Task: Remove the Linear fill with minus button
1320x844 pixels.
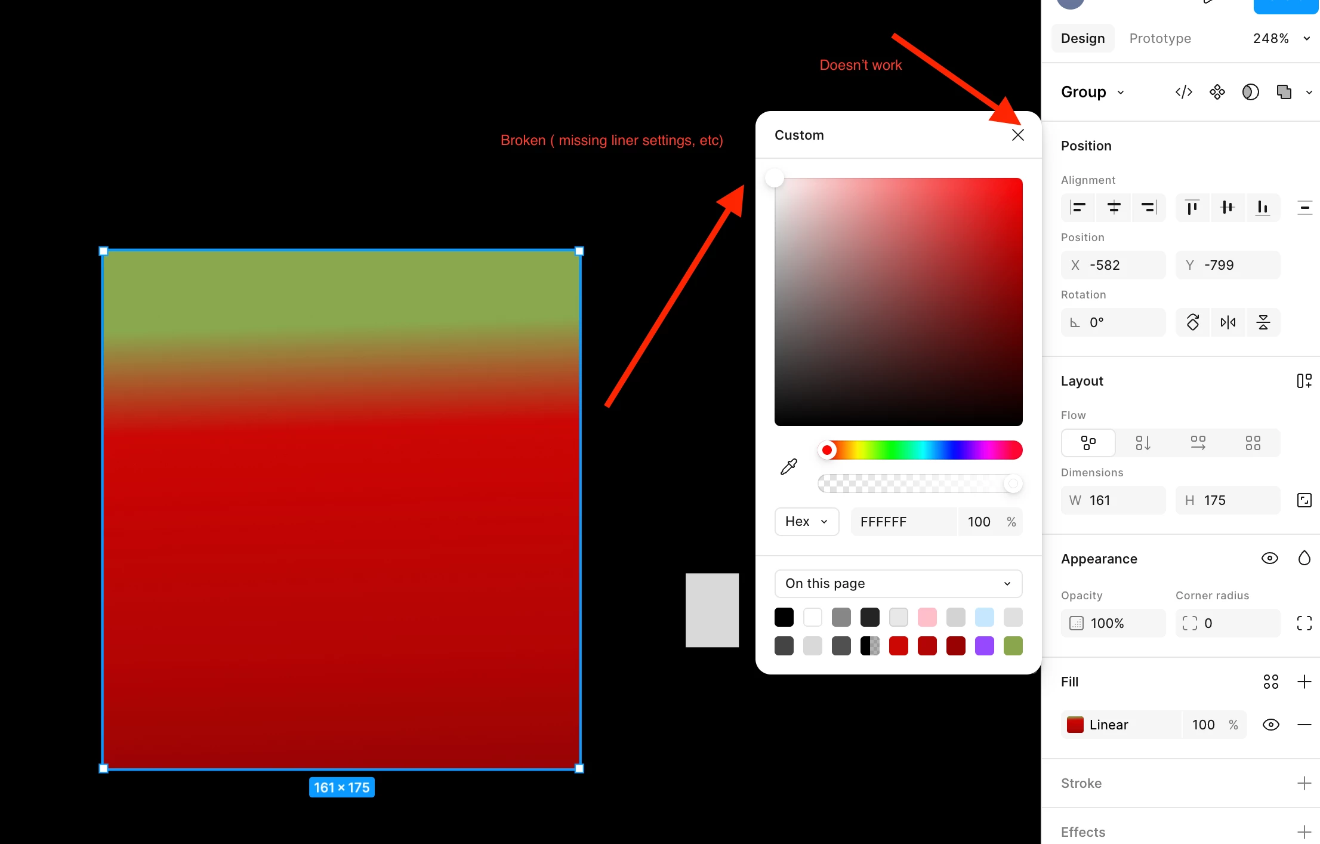Action: 1304,725
